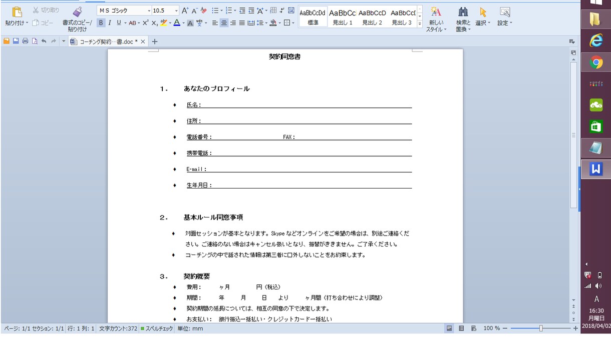This screenshot has height=343, width=611.
Task: Toggle spell check (スペルチェック) in status bar
Action: (x=157, y=328)
